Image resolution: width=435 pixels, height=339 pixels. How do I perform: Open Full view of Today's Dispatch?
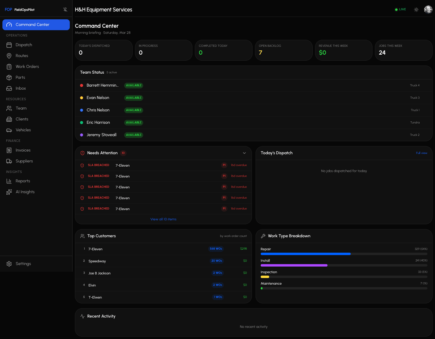click(x=421, y=153)
